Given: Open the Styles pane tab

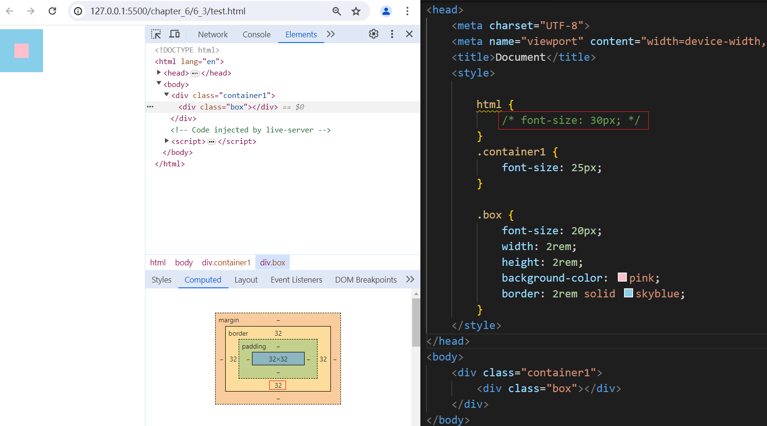Looking at the screenshot, I should (x=162, y=280).
